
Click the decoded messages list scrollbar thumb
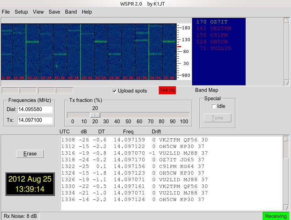[286, 150]
